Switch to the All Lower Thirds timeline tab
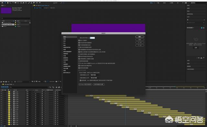Viewport: 207px width, 127px height. [x=8, y=84]
